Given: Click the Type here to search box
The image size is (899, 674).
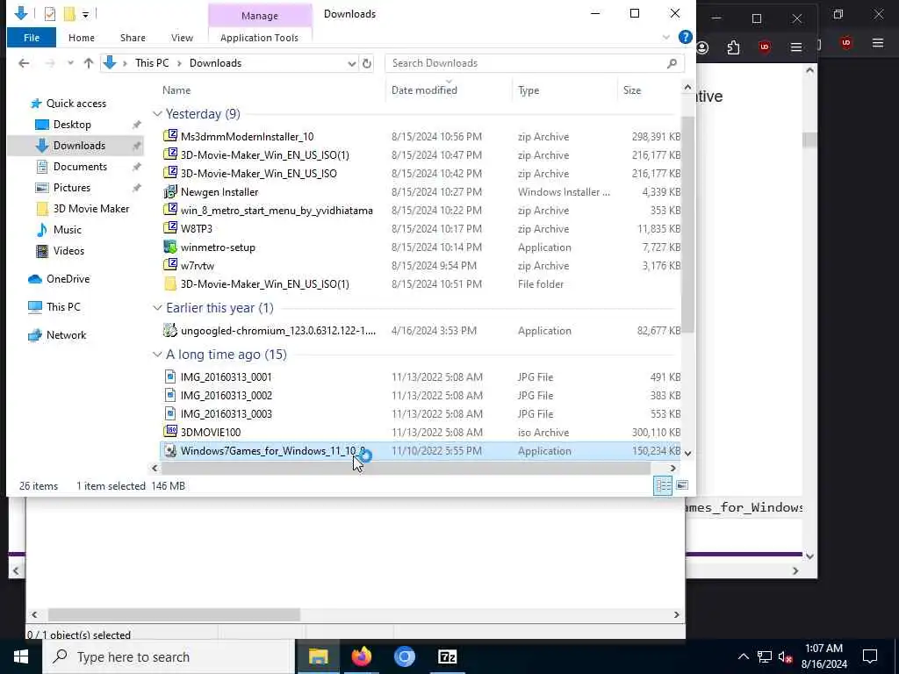Looking at the screenshot, I should pyautogui.click(x=169, y=656).
